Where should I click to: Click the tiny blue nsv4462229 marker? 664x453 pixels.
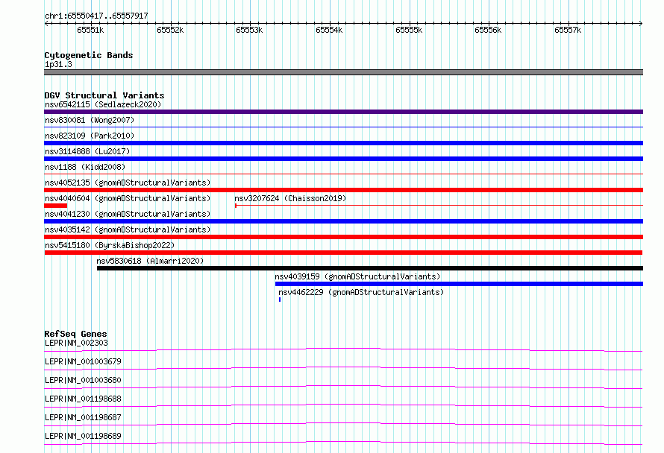(x=280, y=300)
